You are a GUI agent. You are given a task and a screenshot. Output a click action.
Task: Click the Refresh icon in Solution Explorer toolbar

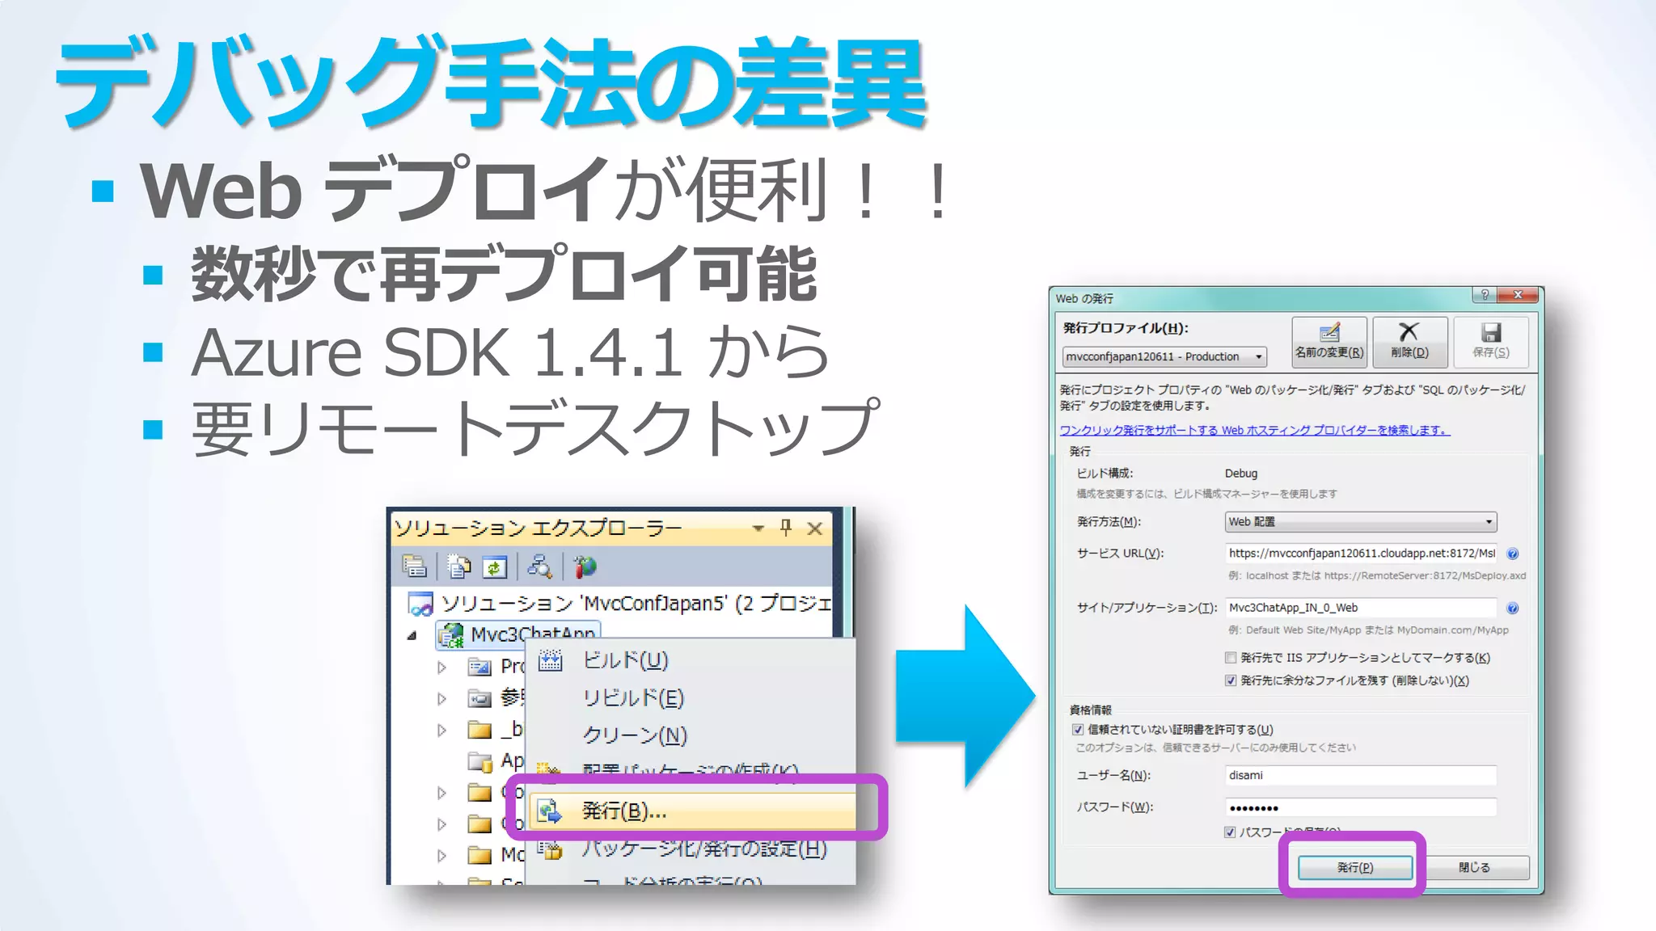tap(494, 567)
